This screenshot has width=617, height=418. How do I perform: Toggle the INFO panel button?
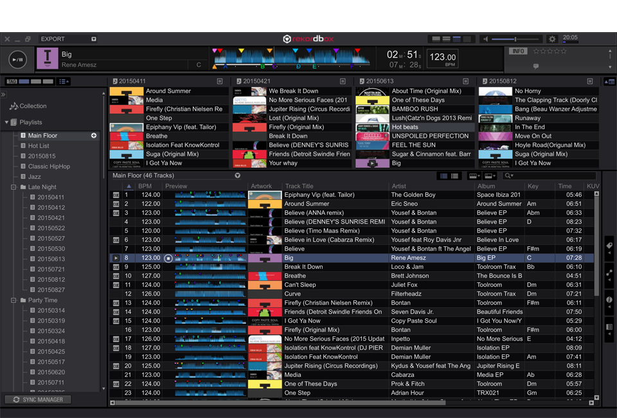coord(517,51)
